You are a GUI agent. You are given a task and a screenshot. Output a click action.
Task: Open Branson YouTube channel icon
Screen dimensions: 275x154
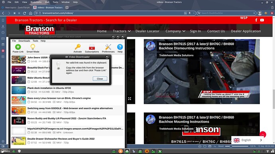click(262, 20)
